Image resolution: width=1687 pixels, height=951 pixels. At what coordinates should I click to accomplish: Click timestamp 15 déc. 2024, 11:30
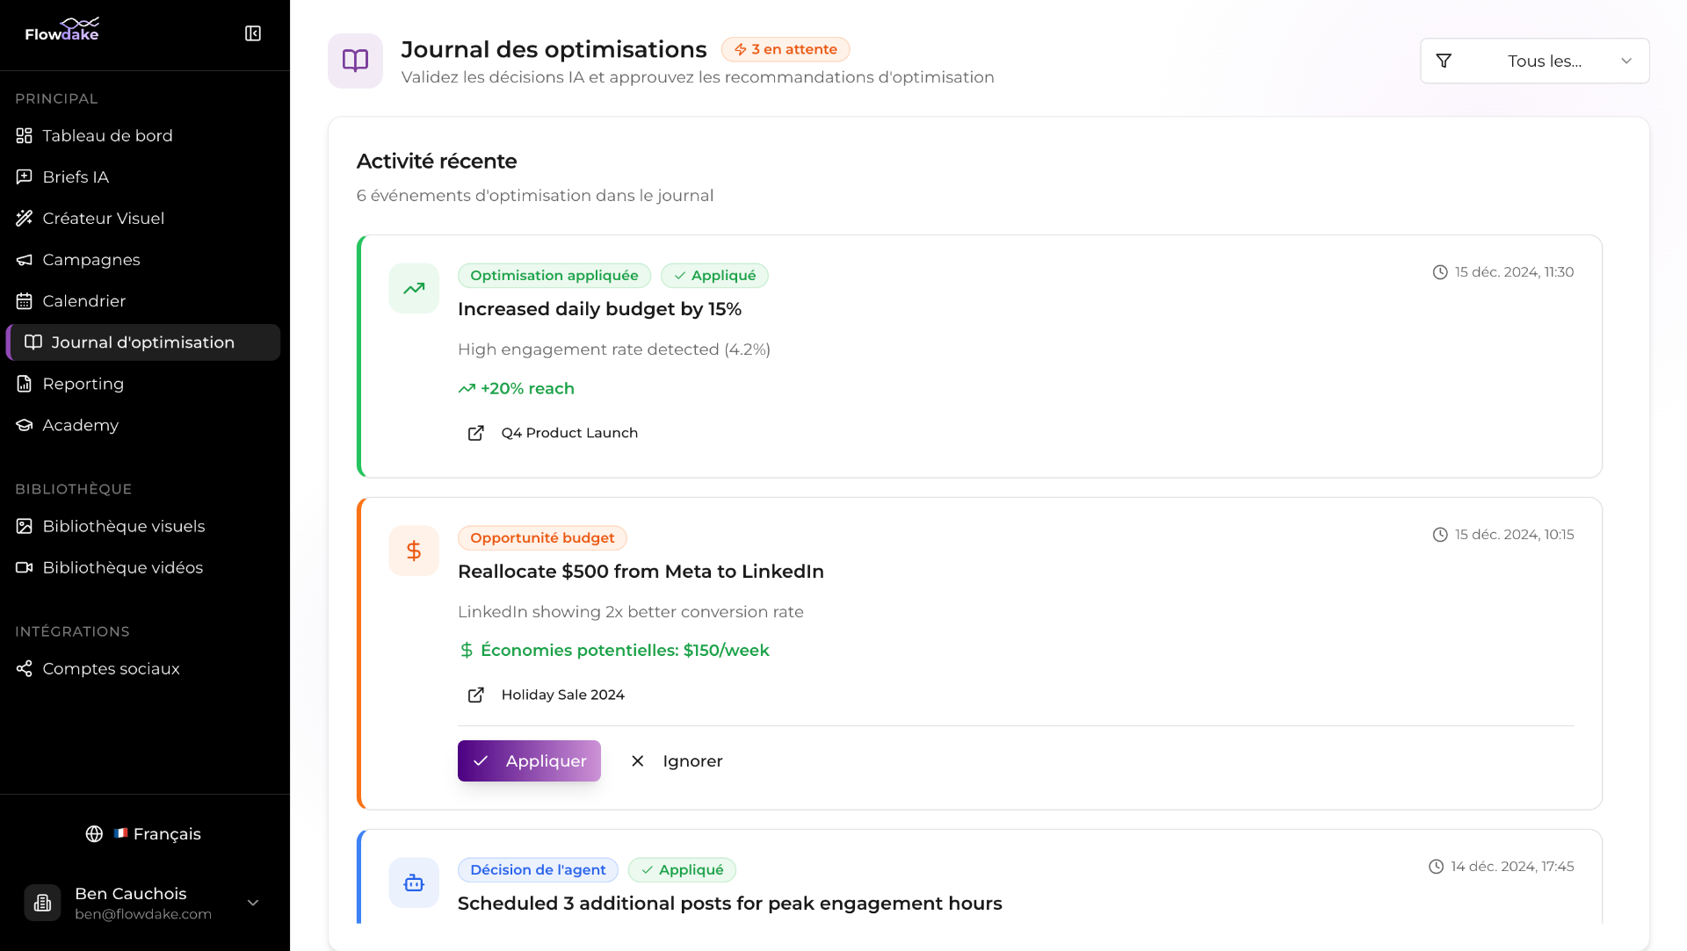[1514, 272]
